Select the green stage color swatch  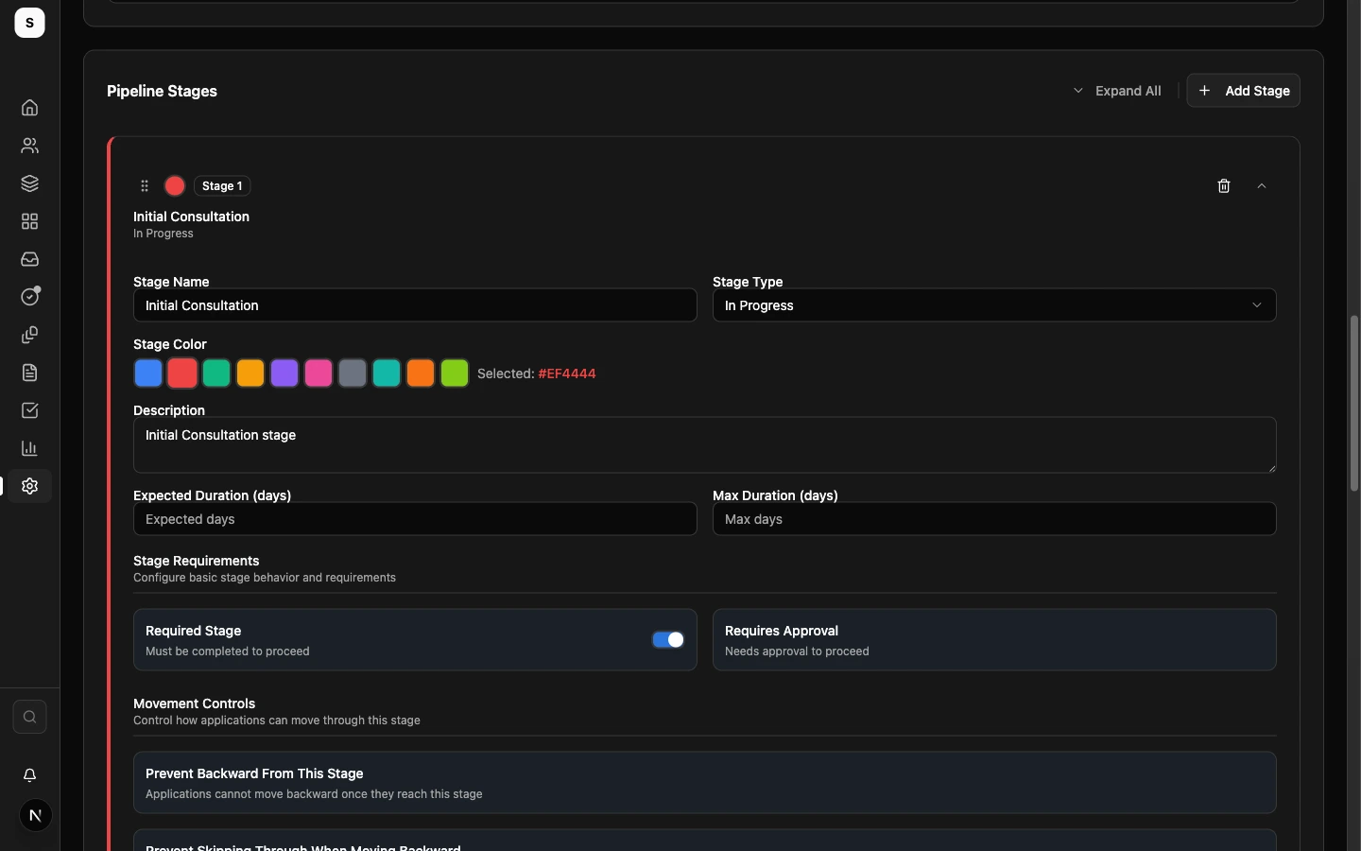point(216,373)
